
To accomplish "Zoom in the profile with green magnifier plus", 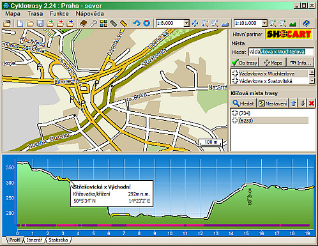I will tap(273, 23).
